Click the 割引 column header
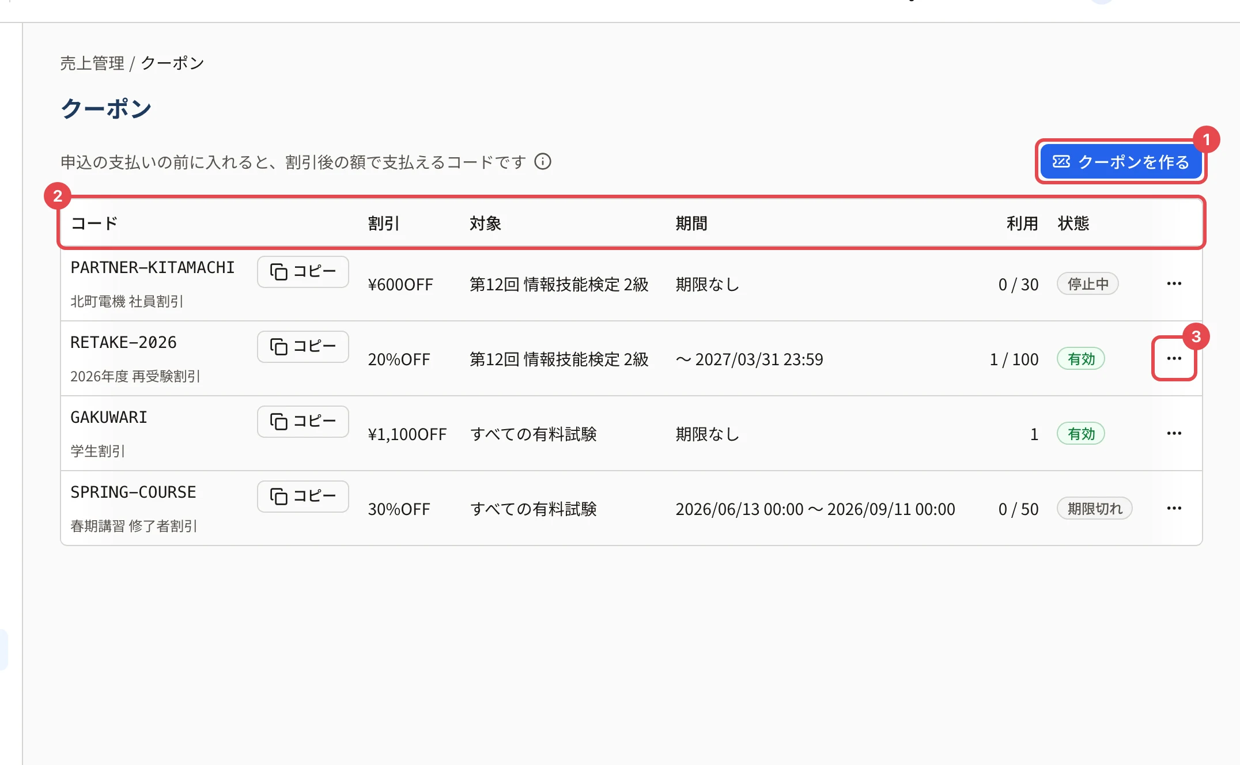 point(384,224)
